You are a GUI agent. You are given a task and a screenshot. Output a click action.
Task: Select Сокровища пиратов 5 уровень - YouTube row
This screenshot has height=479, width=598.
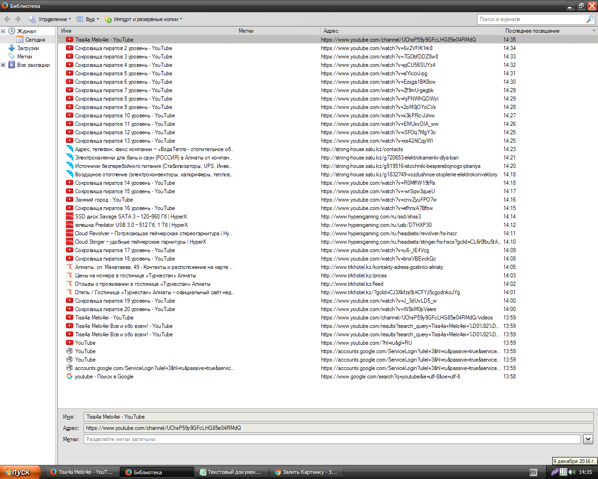(327, 73)
